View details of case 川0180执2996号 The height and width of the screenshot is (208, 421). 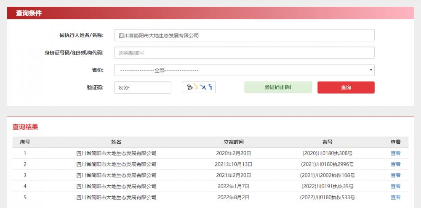pos(395,164)
